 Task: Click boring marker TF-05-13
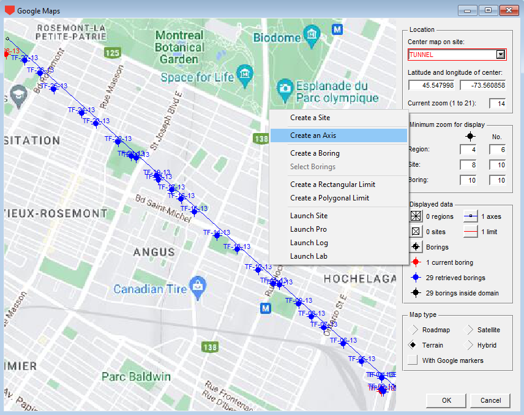tap(361, 361)
